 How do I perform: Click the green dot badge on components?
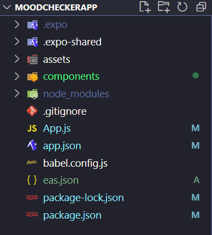pyautogui.click(x=196, y=75)
